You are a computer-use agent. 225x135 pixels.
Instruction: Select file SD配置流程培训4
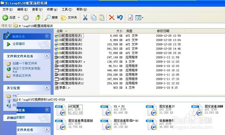(x=70, y=49)
